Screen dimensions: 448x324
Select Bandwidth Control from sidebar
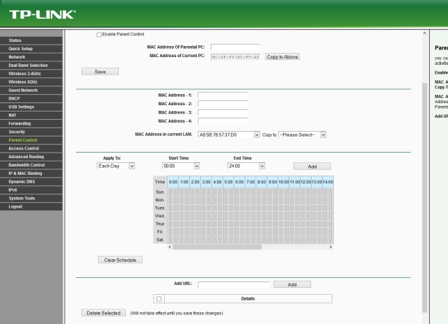pos(27,165)
